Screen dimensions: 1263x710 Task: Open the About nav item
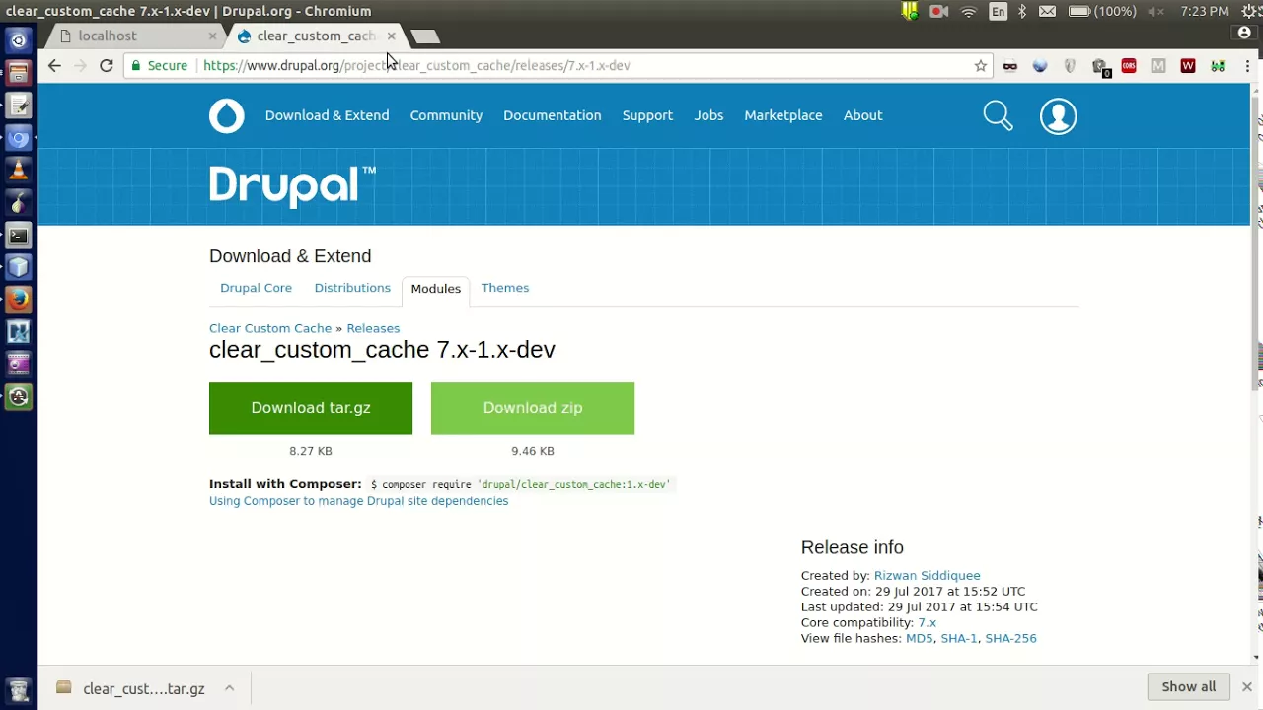coord(862,115)
